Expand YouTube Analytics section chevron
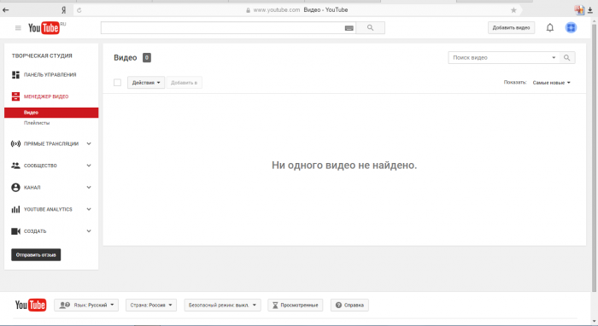The image size is (598, 326). 89,209
